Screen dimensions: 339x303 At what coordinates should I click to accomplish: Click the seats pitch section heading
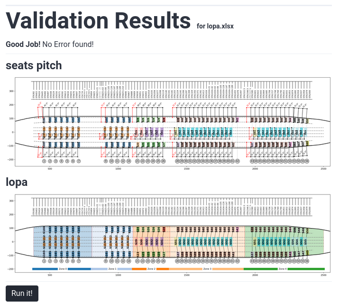pyautogui.click(x=34, y=66)
